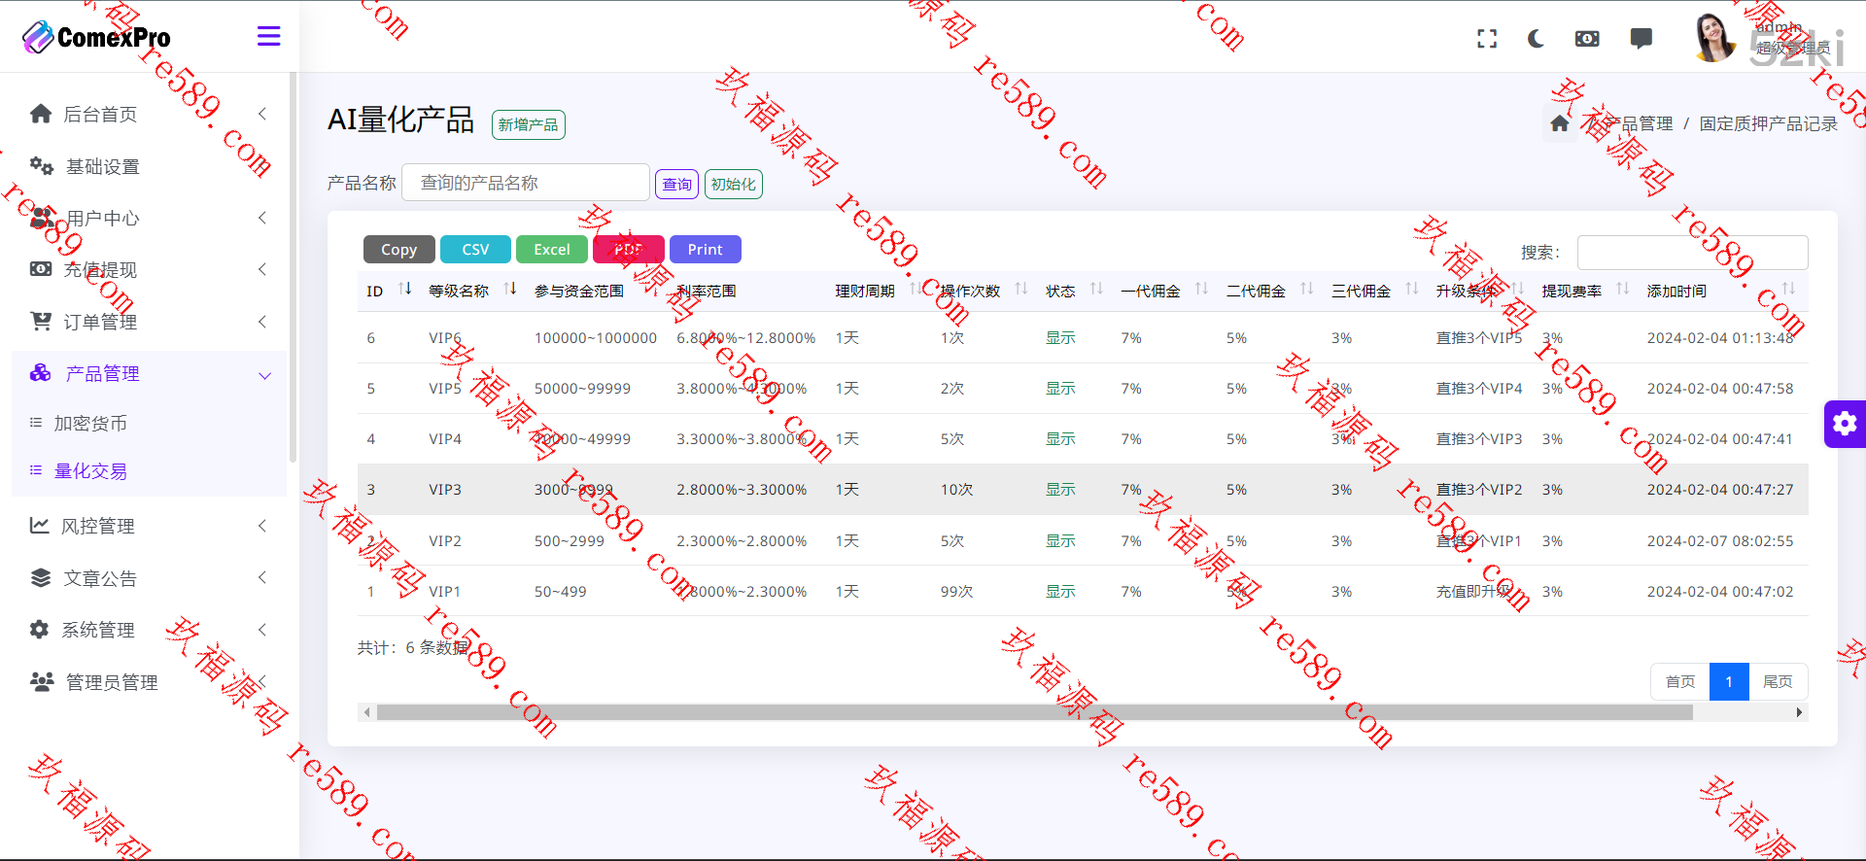Click the horizontal scrollbar under the table
The height and width of the screenshot is (861, 1866).
tap(1034, 712)
